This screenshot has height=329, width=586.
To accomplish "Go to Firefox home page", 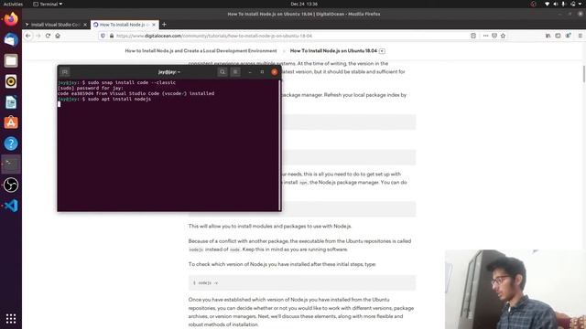I will click(x=58, y=36).
